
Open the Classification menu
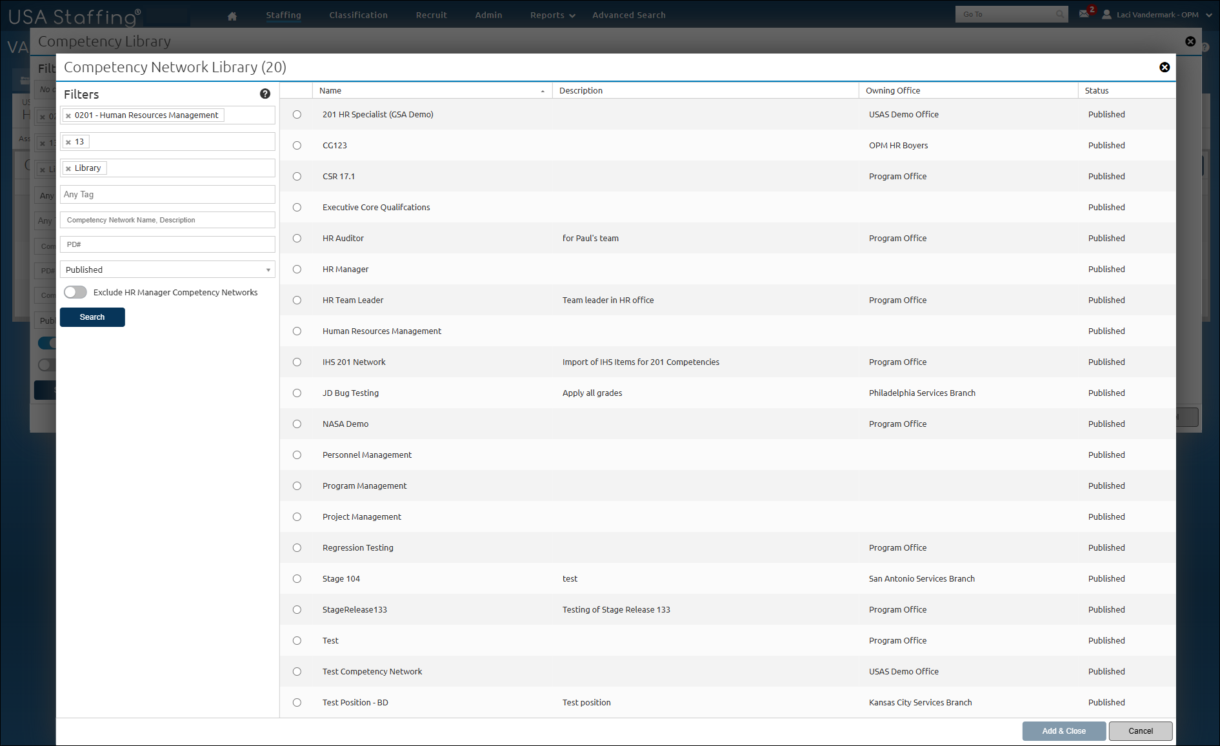pos(358,15)
